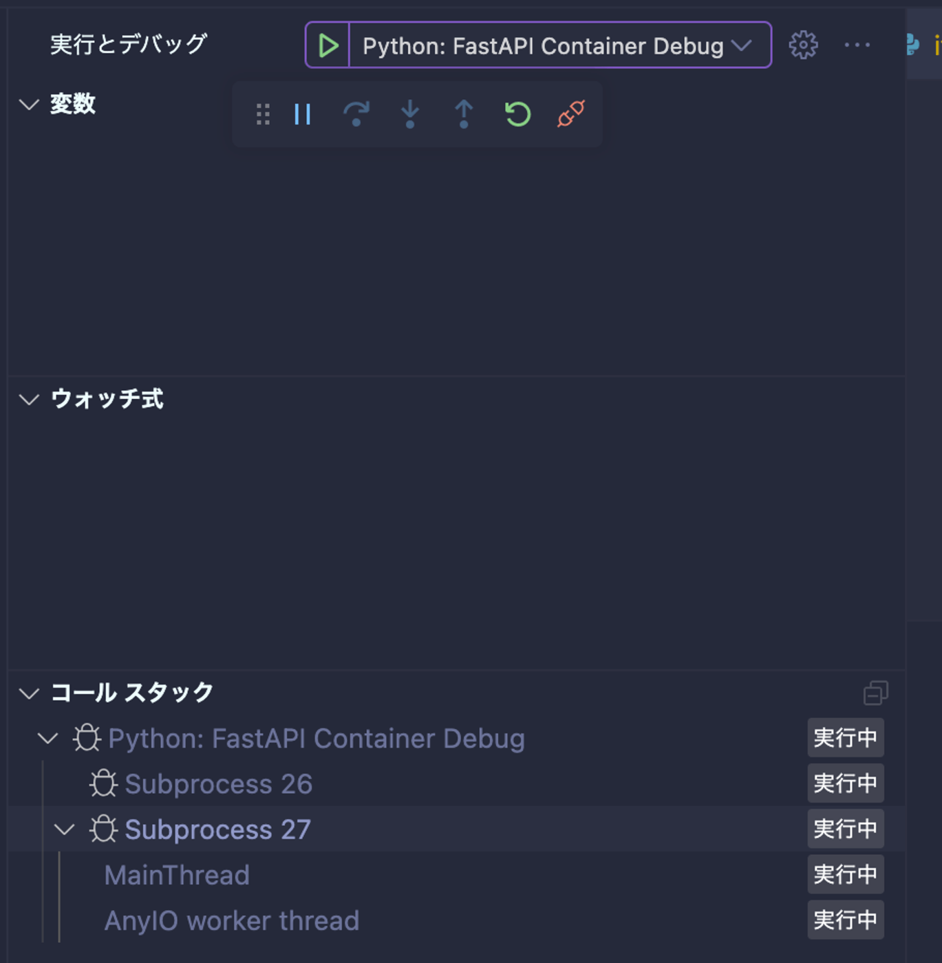Screen dimensions: 942x963
Task: Collapse the Python: FastAPI Container Debug session
Action: (x=47, y=739)
